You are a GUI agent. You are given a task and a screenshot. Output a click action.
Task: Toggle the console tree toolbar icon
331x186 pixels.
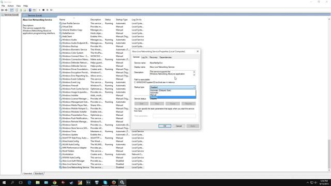point(12,10)
